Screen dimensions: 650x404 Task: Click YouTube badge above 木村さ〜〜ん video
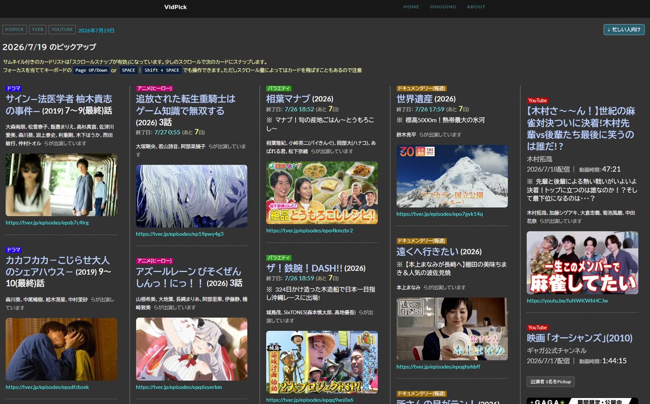click(x=537, y=100)
